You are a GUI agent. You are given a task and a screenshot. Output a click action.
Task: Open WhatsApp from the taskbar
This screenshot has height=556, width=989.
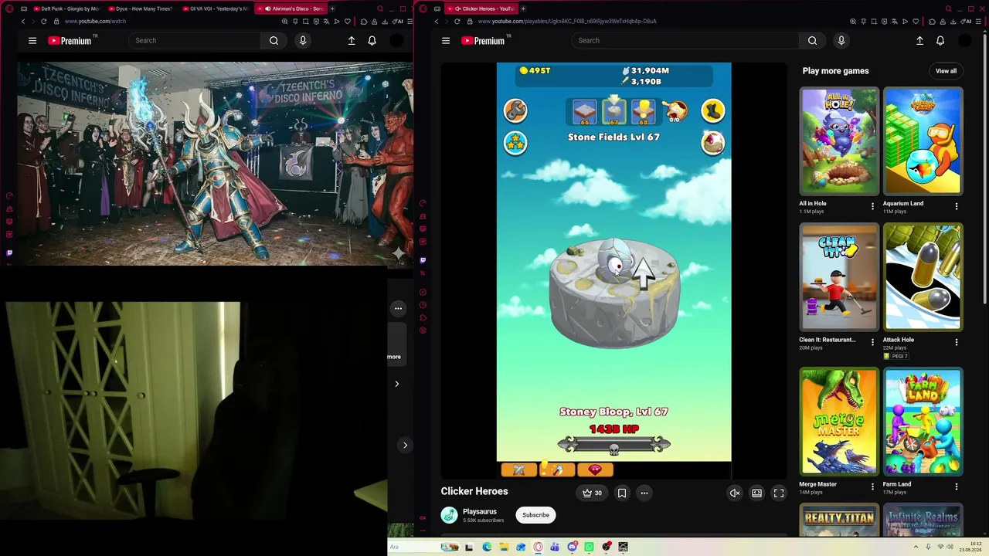(589, 547)
